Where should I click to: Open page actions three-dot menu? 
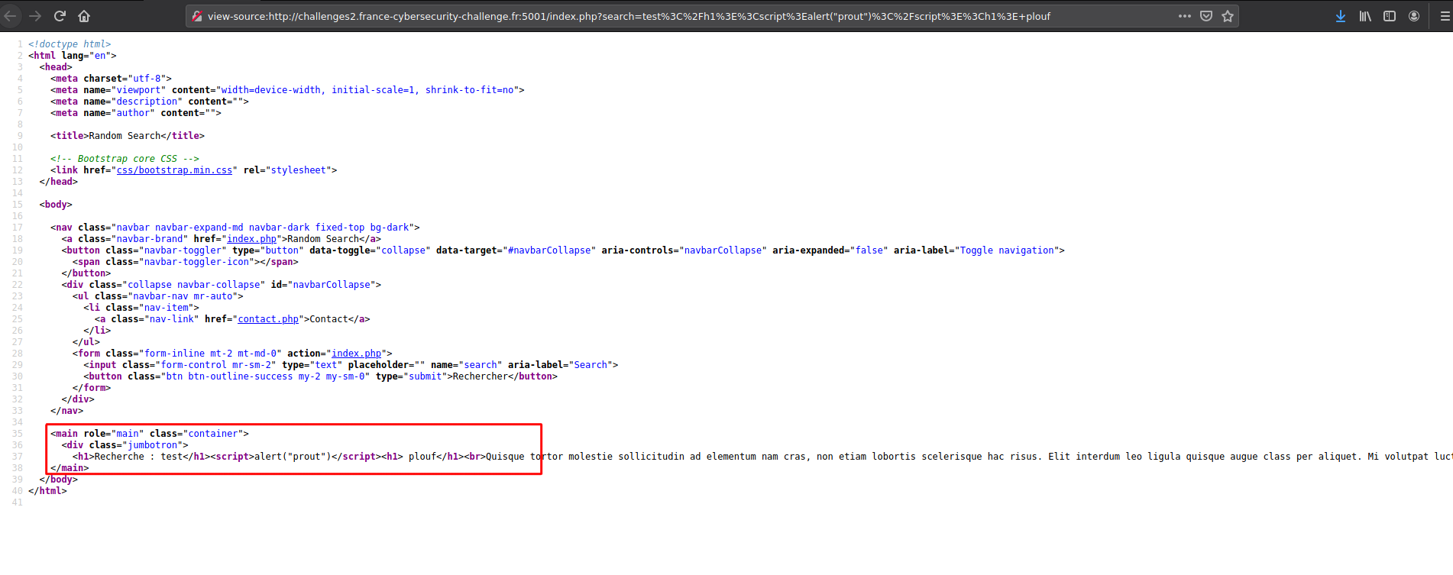(x=1184, y=16)
